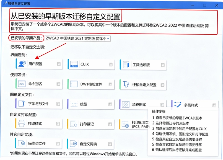Close the 移植自定义设置 window

click(217, 6)
